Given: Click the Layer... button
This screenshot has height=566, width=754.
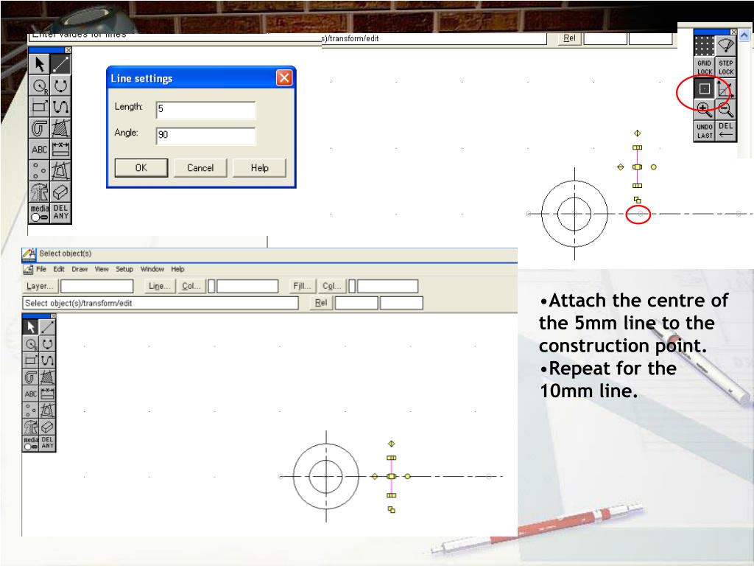Looking at the screenshot, I should (40, 286).
